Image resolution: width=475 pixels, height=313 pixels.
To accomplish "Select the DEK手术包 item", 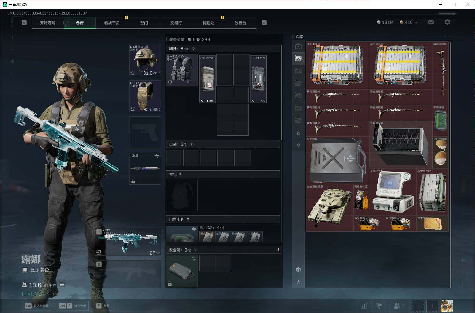I will 258,79.
